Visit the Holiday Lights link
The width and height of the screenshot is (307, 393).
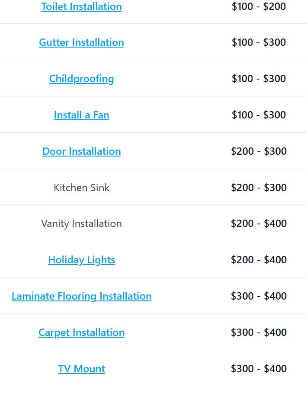pos(81,260)
